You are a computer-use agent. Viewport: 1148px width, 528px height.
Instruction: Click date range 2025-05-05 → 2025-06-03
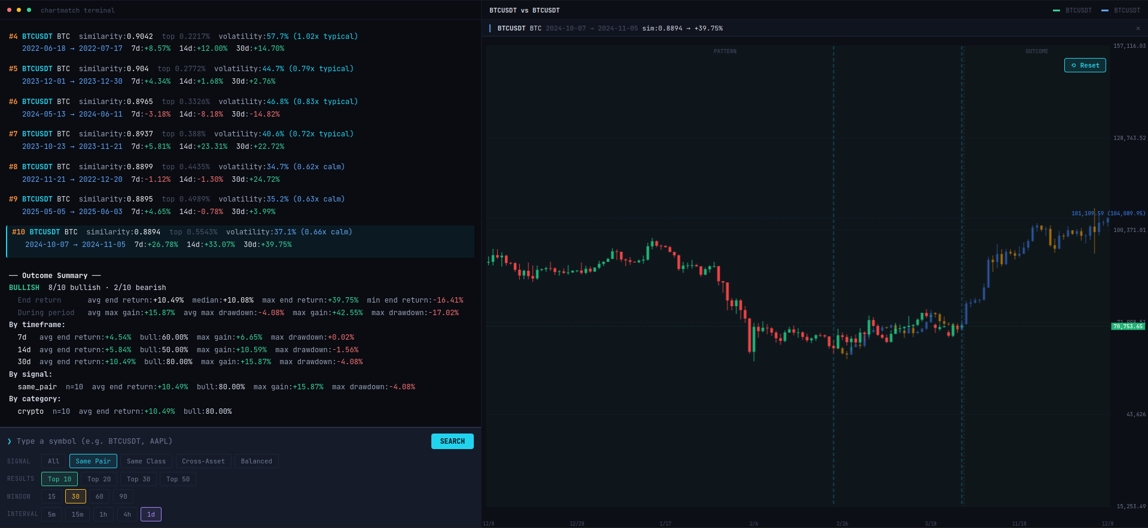pyautogui.click(x=72, y=212)
